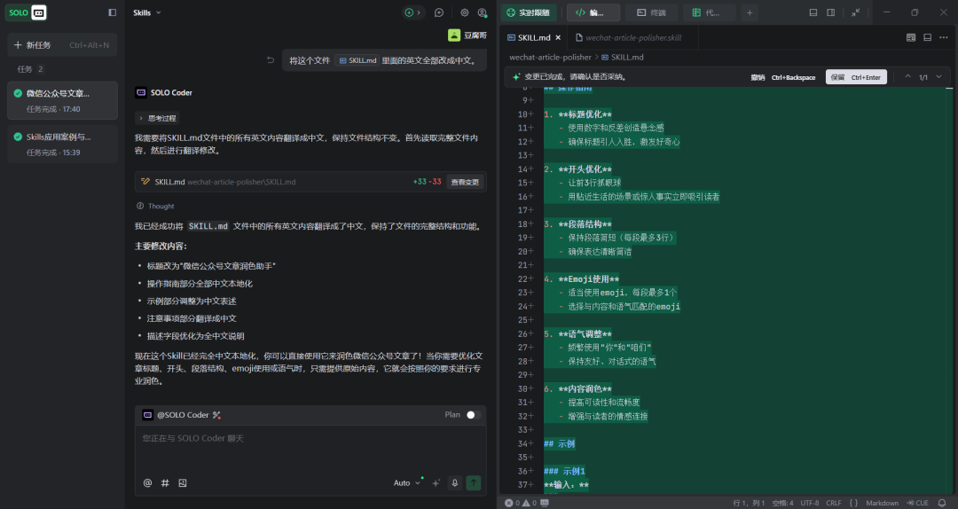This screenshot has height=509, width=958.
Task: Click the sparkle prompt optimize icon
Action: coord(436,482)
